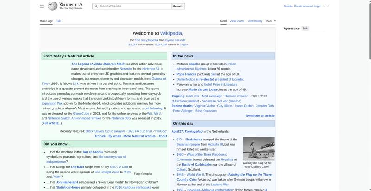Open the hamburger main menu
Screen dimensions: 371x191
42,6
